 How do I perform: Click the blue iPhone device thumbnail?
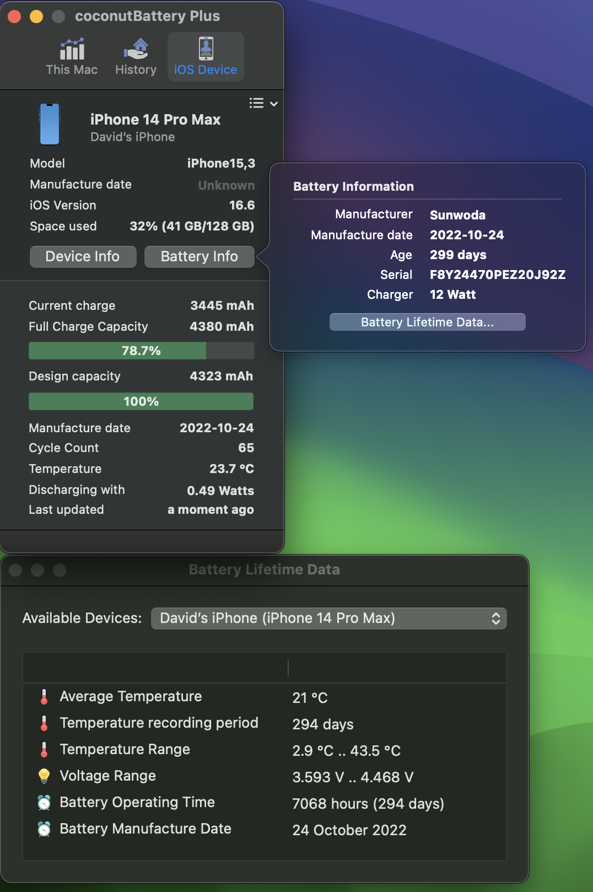pos(50,124)
